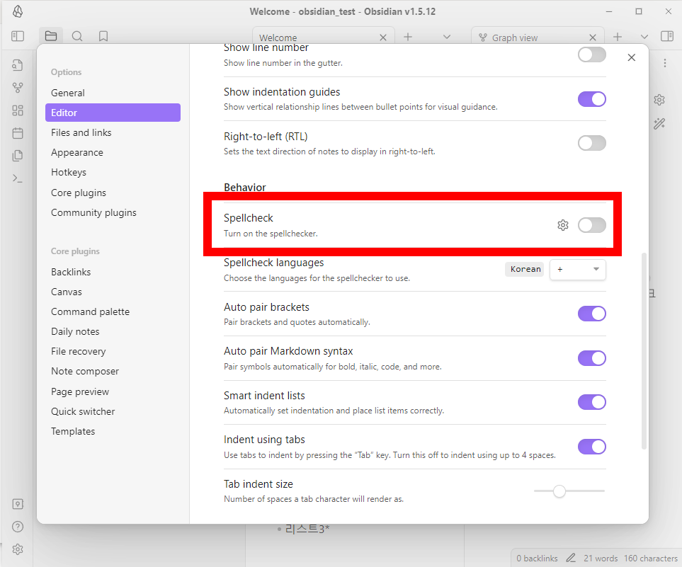Open File recovery plugin settings

(x=113, y=351)
